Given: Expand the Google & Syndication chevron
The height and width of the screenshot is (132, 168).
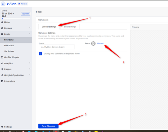Looking at the screenshot, I should (x=30, y=75).
